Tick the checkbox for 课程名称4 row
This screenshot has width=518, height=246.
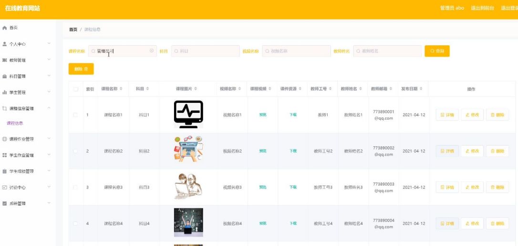75,224
